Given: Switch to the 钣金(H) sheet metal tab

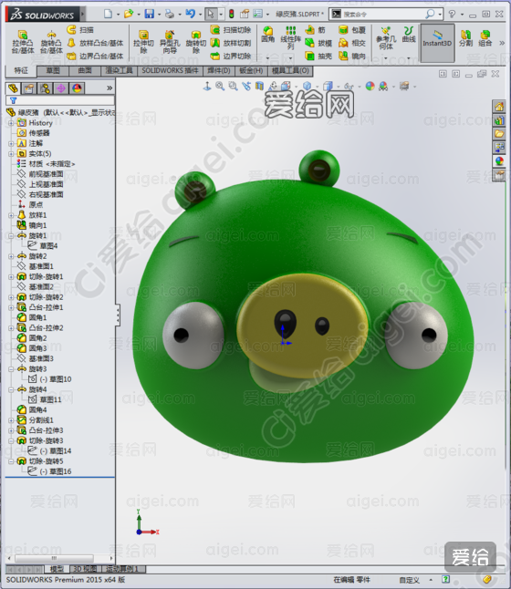Looking at the screenshot, I should coord(251,70).
